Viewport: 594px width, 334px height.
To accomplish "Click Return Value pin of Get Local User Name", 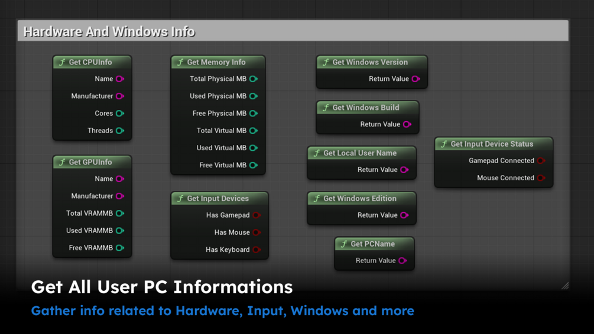I will pyautogui.click(x=404, y=170).
